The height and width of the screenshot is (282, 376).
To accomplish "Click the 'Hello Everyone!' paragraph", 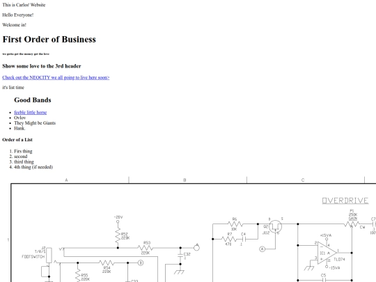I will pos(18,15).
